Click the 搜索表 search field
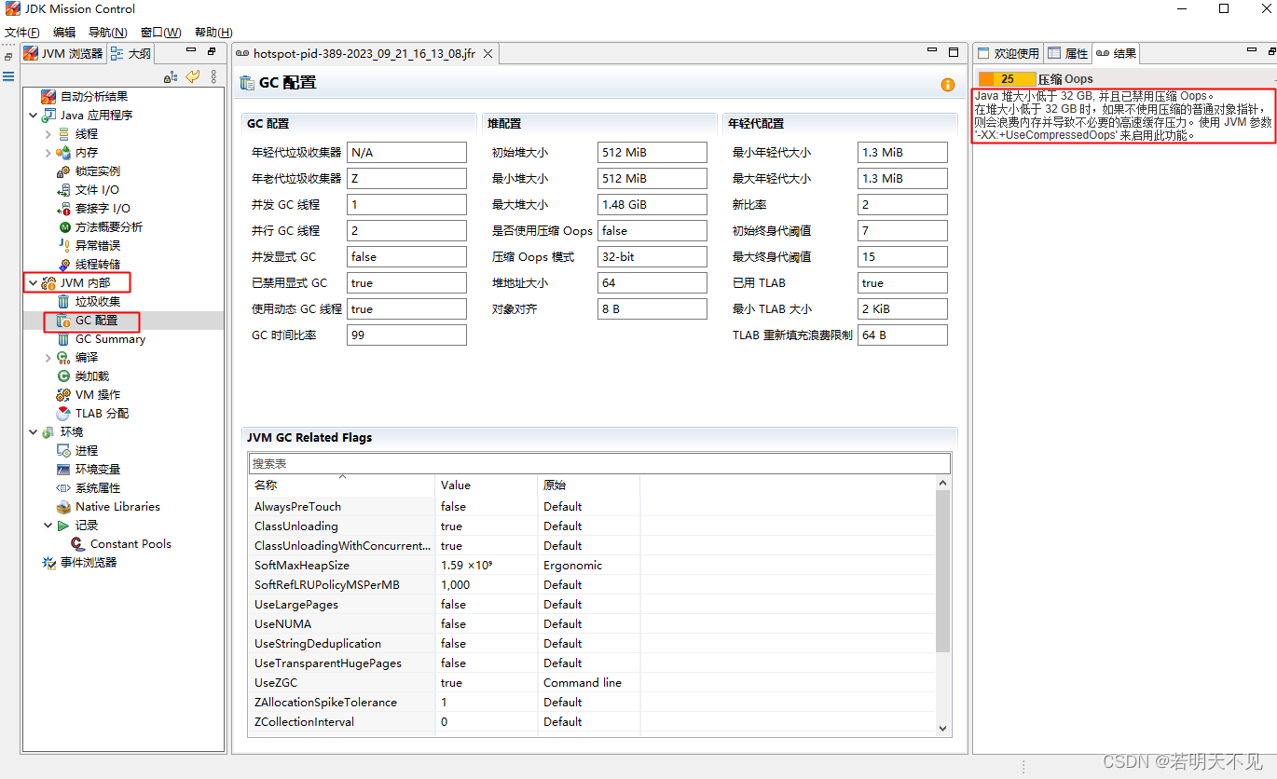Image resolution: width=1277 pixels, height=779 pixels. coord(597,463)
